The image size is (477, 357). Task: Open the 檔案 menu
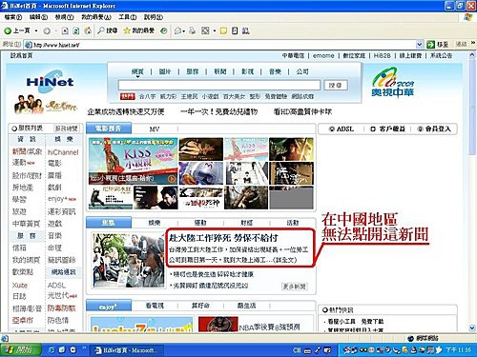pos(13,17)
